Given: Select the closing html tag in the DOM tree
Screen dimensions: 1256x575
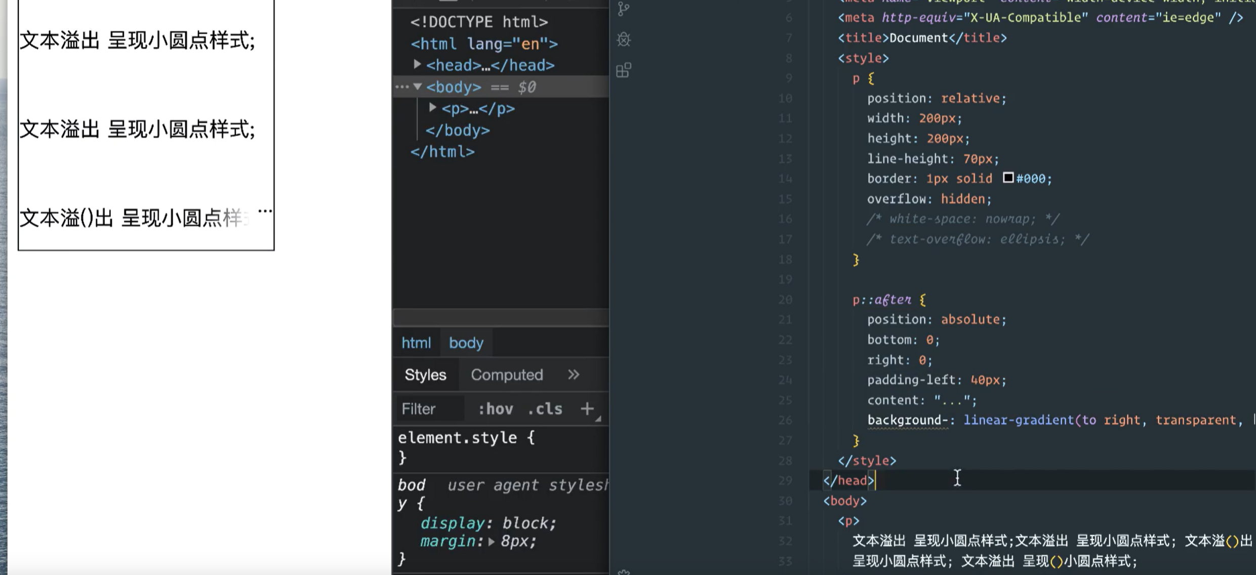Looking at the screenshot, I should click(x=442, y=152).
